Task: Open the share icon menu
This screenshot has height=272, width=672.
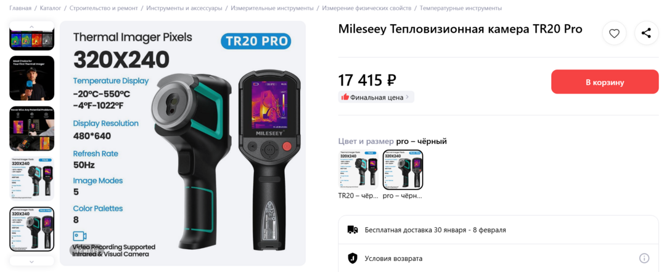Action: tap(646, 33)
